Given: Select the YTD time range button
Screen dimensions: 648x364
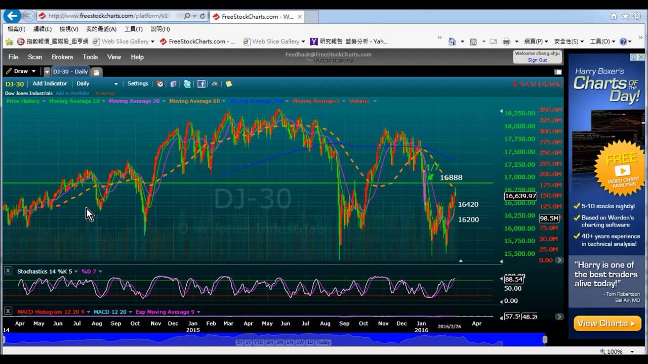Looking at the screenshot, I should pyautogui.click(x=258, y=342).
